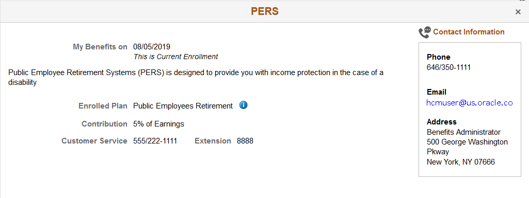Click the contact phone number 646/350-1111
Screen dimensions: 529x198
click(448, 67)
